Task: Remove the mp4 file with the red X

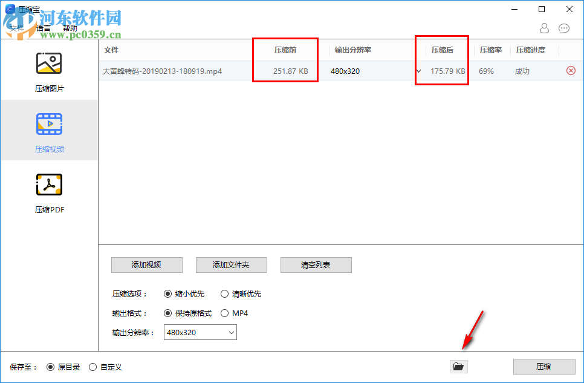Action: pyautogui.click(x=570, y=71)
